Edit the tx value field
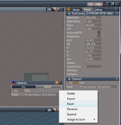The height and width of the screenshot is (125, 121). tap(93, 48)
